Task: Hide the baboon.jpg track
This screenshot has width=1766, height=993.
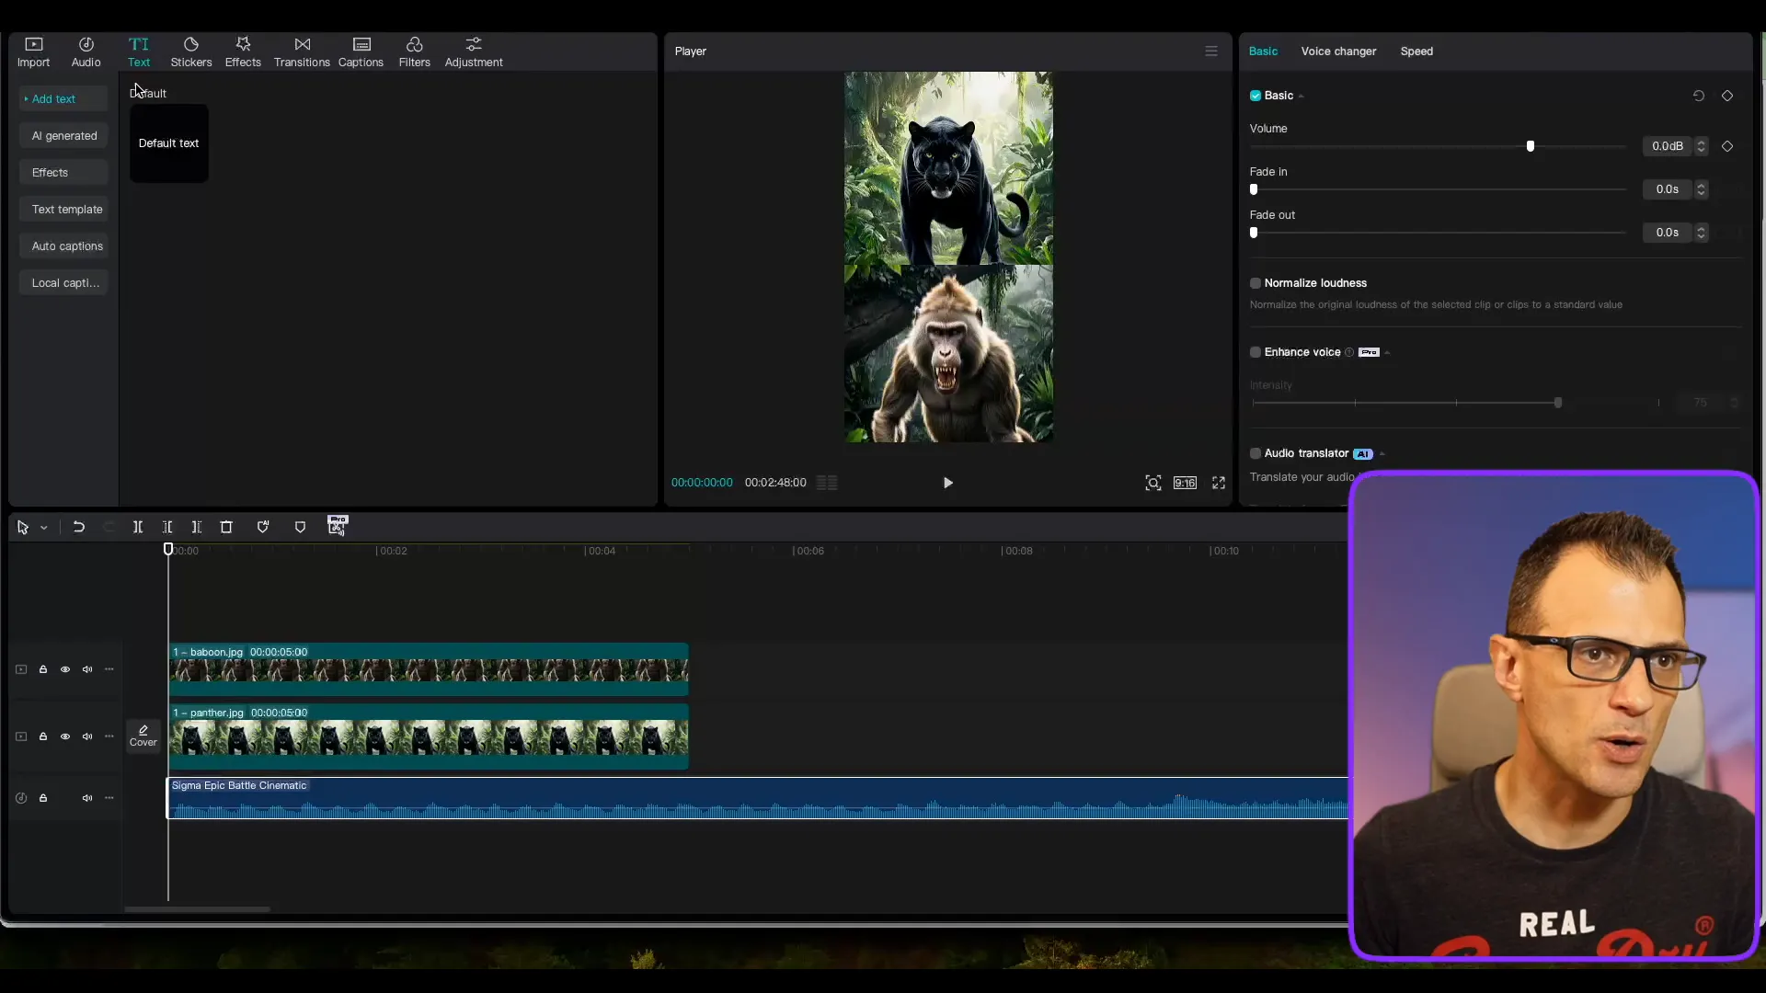Action: [x=65, y=669]
